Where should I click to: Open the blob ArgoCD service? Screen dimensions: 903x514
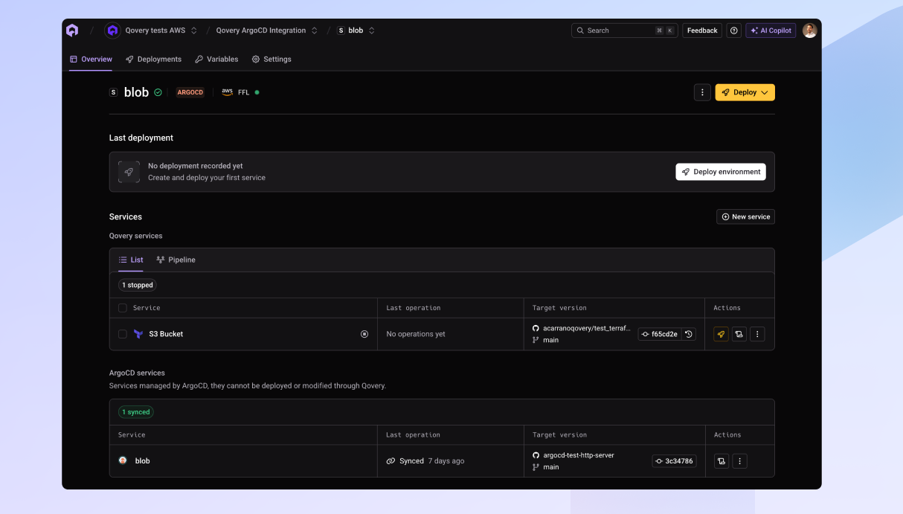142,461
